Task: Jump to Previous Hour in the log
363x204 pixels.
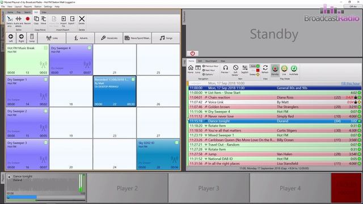Action: [x=210, y=66]
